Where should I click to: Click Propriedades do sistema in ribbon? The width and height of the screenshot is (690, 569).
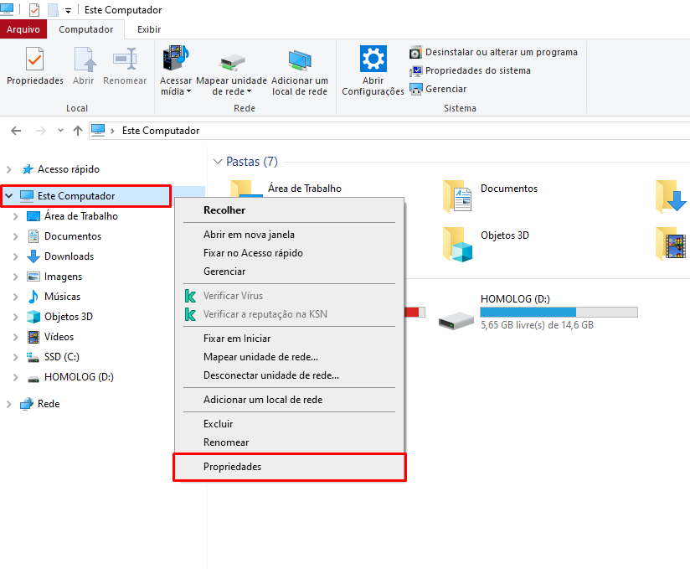[x=477, y=70]
